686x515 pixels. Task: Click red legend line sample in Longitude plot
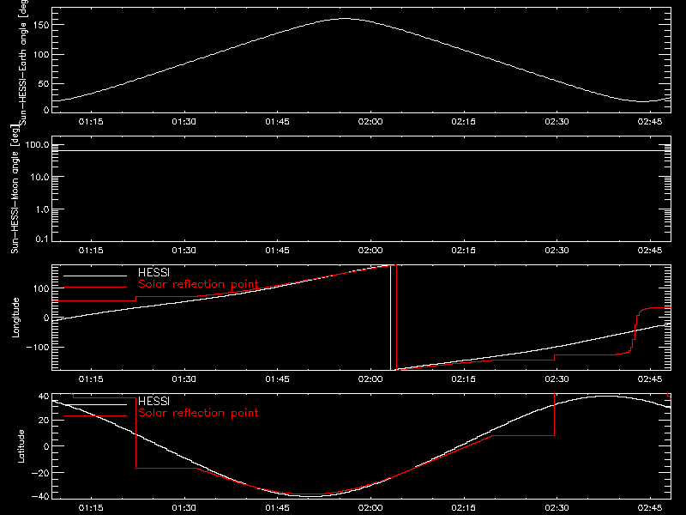[x=95, y=288]
